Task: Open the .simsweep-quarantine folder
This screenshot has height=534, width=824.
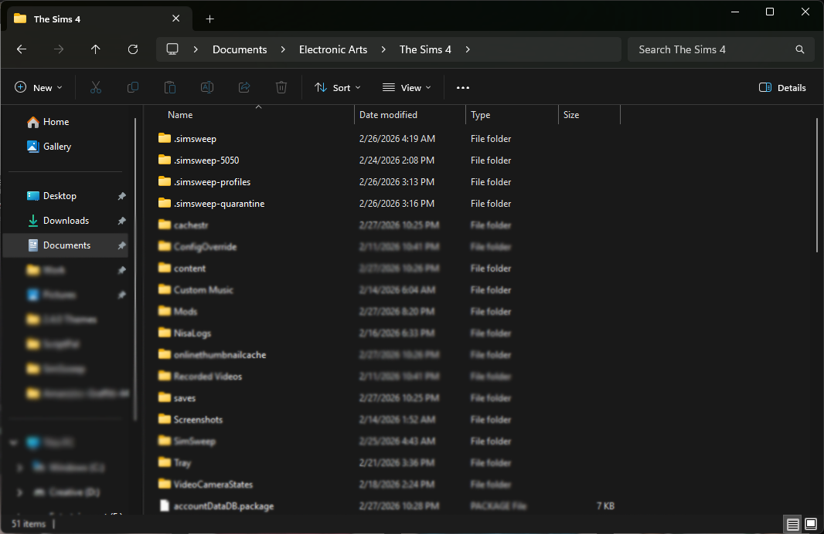Action: (x=219, y=204)
